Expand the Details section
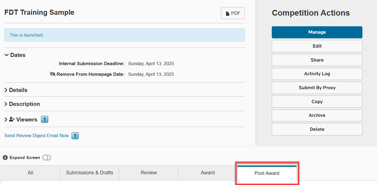 (16, 90)
